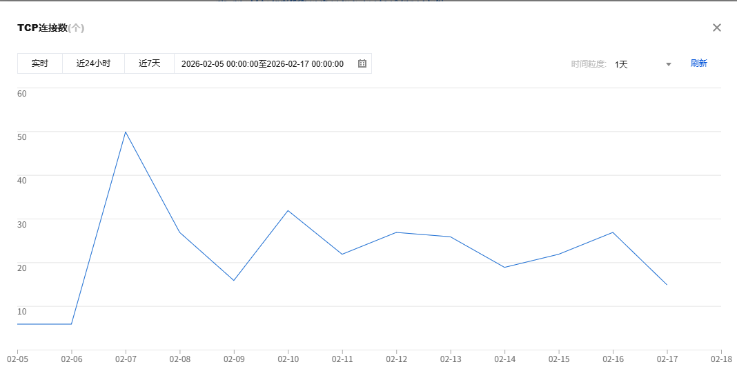Click the peak data point on 02-07
The height and width of the screenshot is (380, 737).
pos(125,132)
